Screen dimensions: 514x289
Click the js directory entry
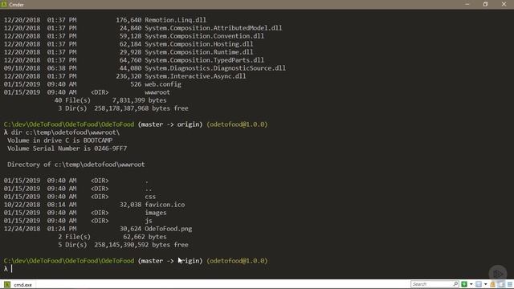pyautogui.click(x=149, y=221)
